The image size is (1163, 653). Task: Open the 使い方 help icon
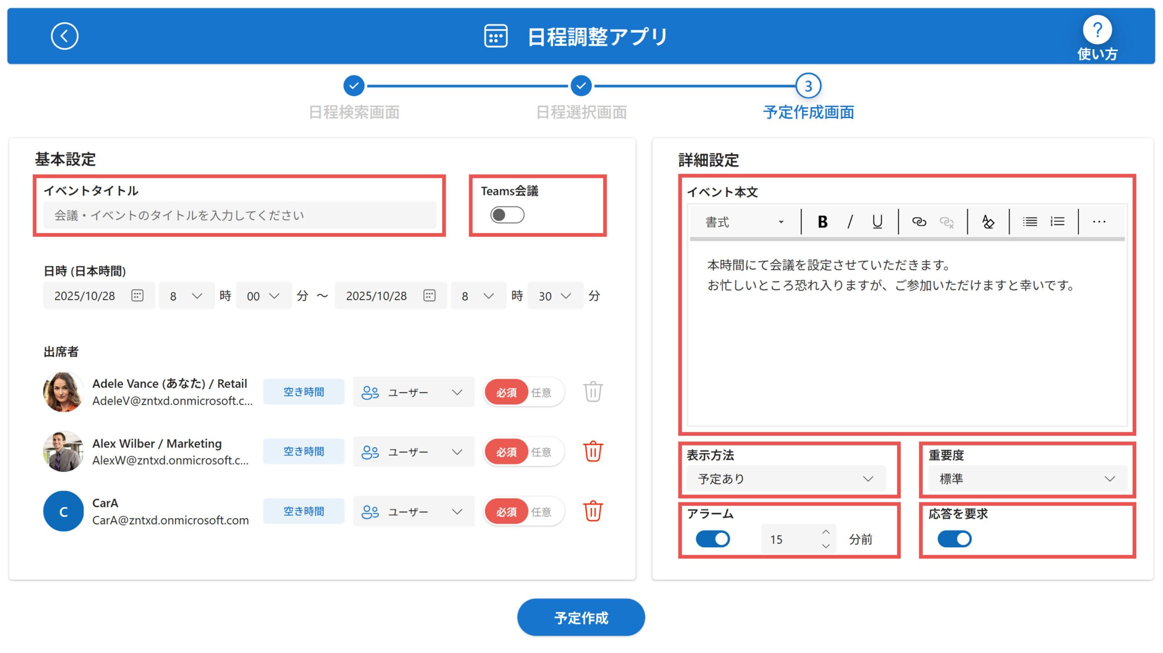click(x=1097, y=31)
